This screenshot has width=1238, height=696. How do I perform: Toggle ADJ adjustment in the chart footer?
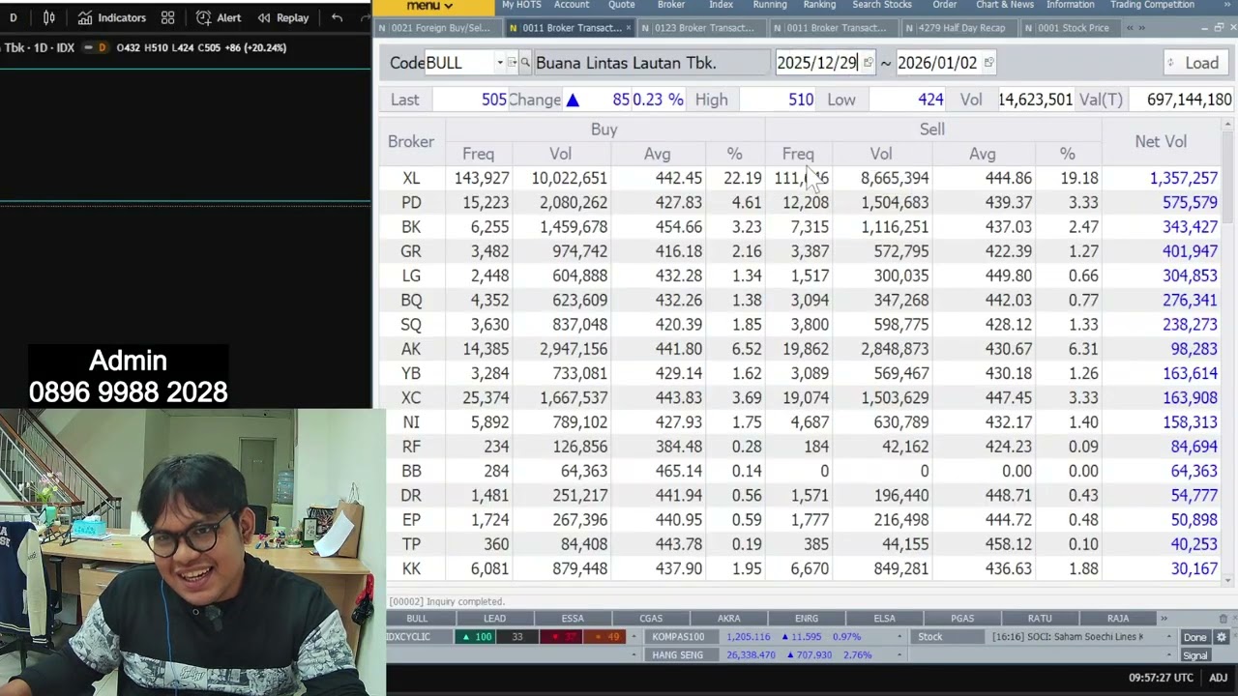[1218, 678]
